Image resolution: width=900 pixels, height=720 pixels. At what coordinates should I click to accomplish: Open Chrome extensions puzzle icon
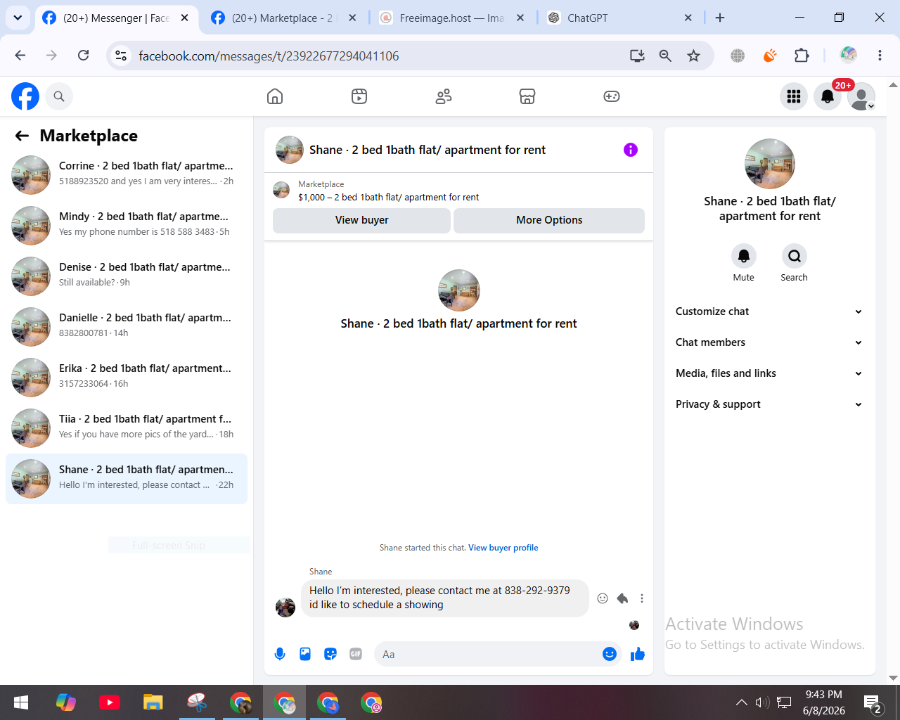[802, 56]
